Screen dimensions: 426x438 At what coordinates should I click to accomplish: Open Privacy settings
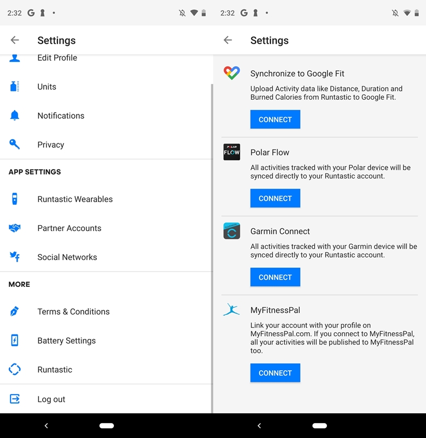pos(106,145)
